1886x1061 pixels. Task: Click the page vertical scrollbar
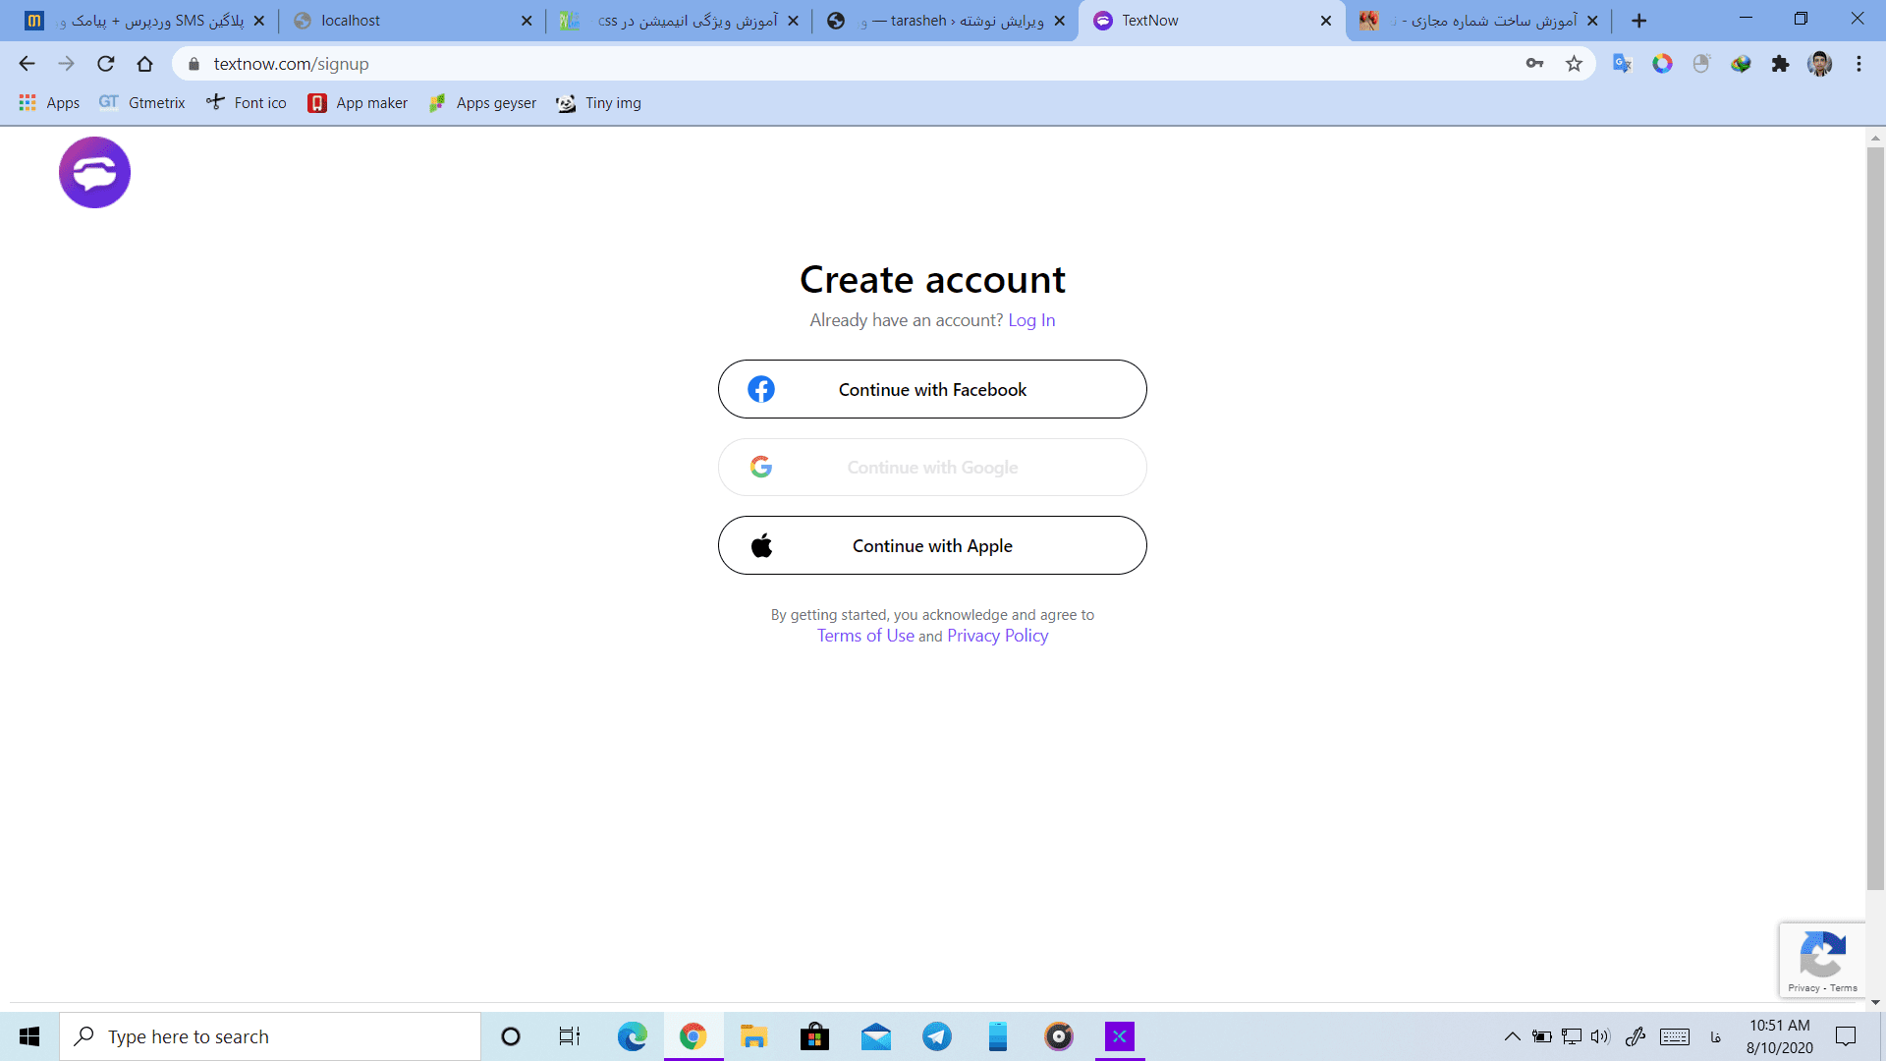pos(1875,518)
